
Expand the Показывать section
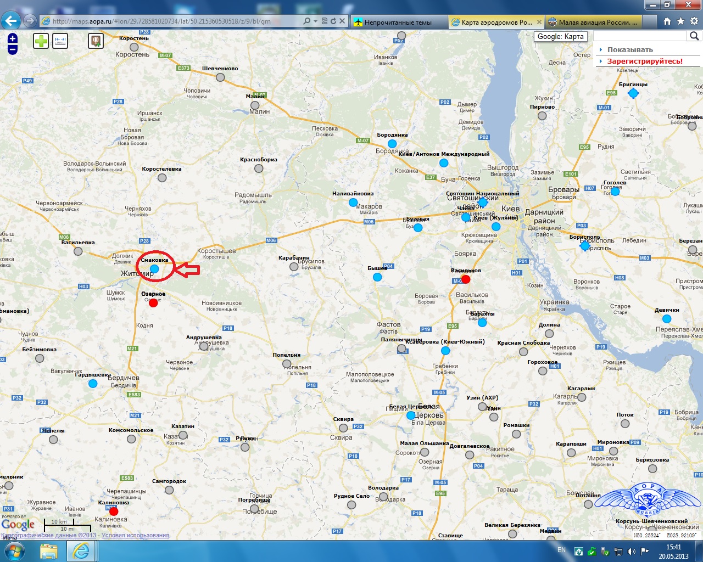click(629, 49)
